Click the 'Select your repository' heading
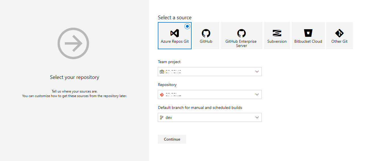This screenshot has height=161, width=371. pos(75,77)
